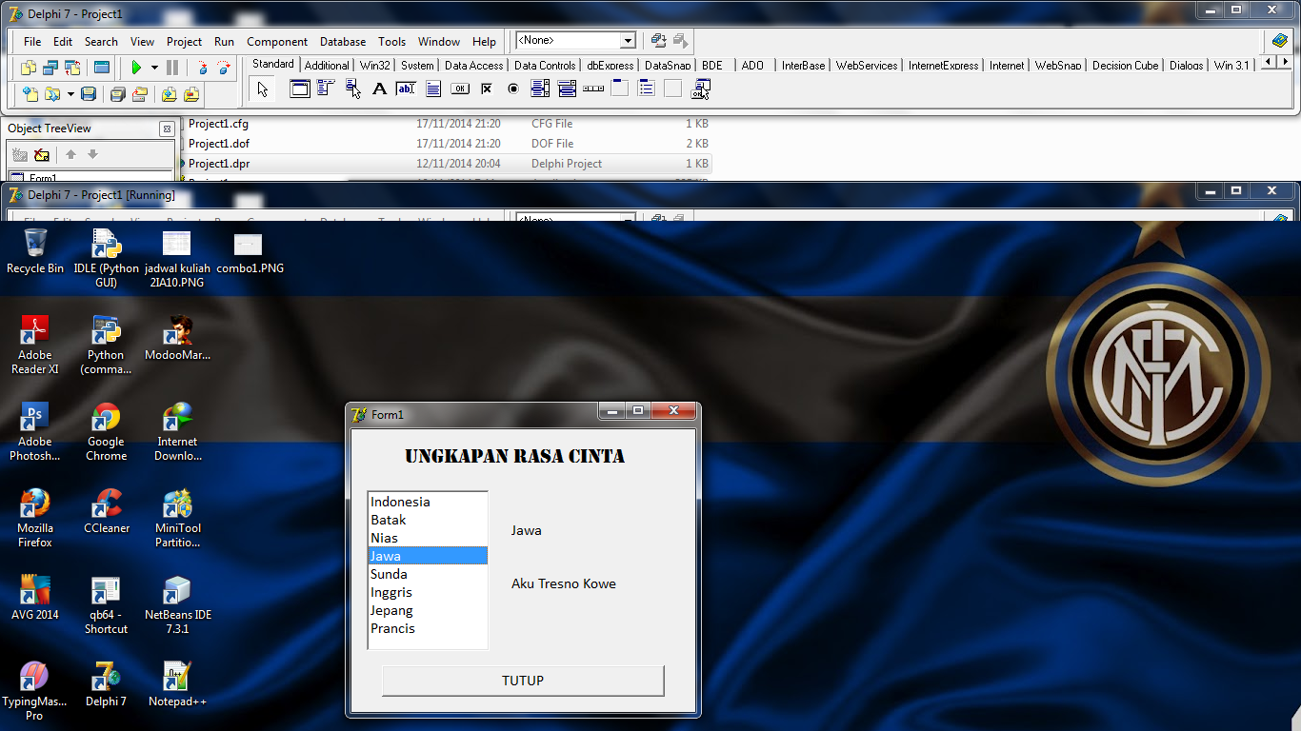Open the <None> desktop layout combo box

click(x=575, y=41)
